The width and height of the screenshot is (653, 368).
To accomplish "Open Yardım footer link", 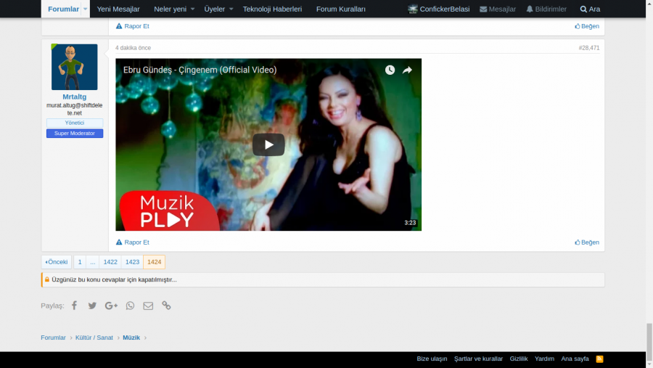I will [x=544, y=359].
